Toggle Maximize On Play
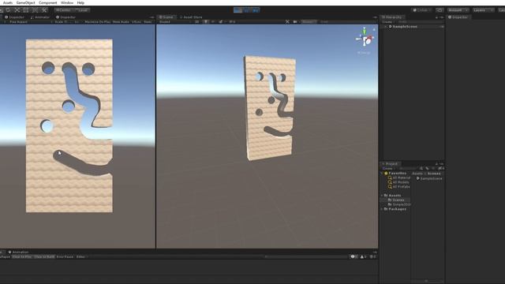 (x=98, y=22)
